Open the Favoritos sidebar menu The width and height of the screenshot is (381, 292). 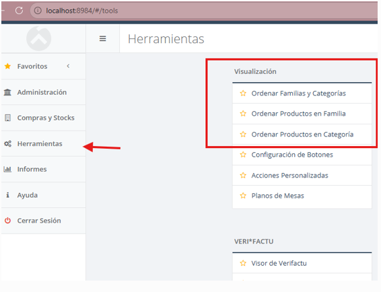point(44,67)
